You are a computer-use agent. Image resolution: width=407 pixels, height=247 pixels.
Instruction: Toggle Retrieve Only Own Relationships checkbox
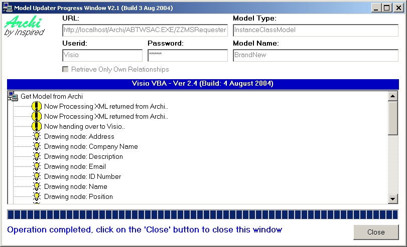[x=65, y=69]
